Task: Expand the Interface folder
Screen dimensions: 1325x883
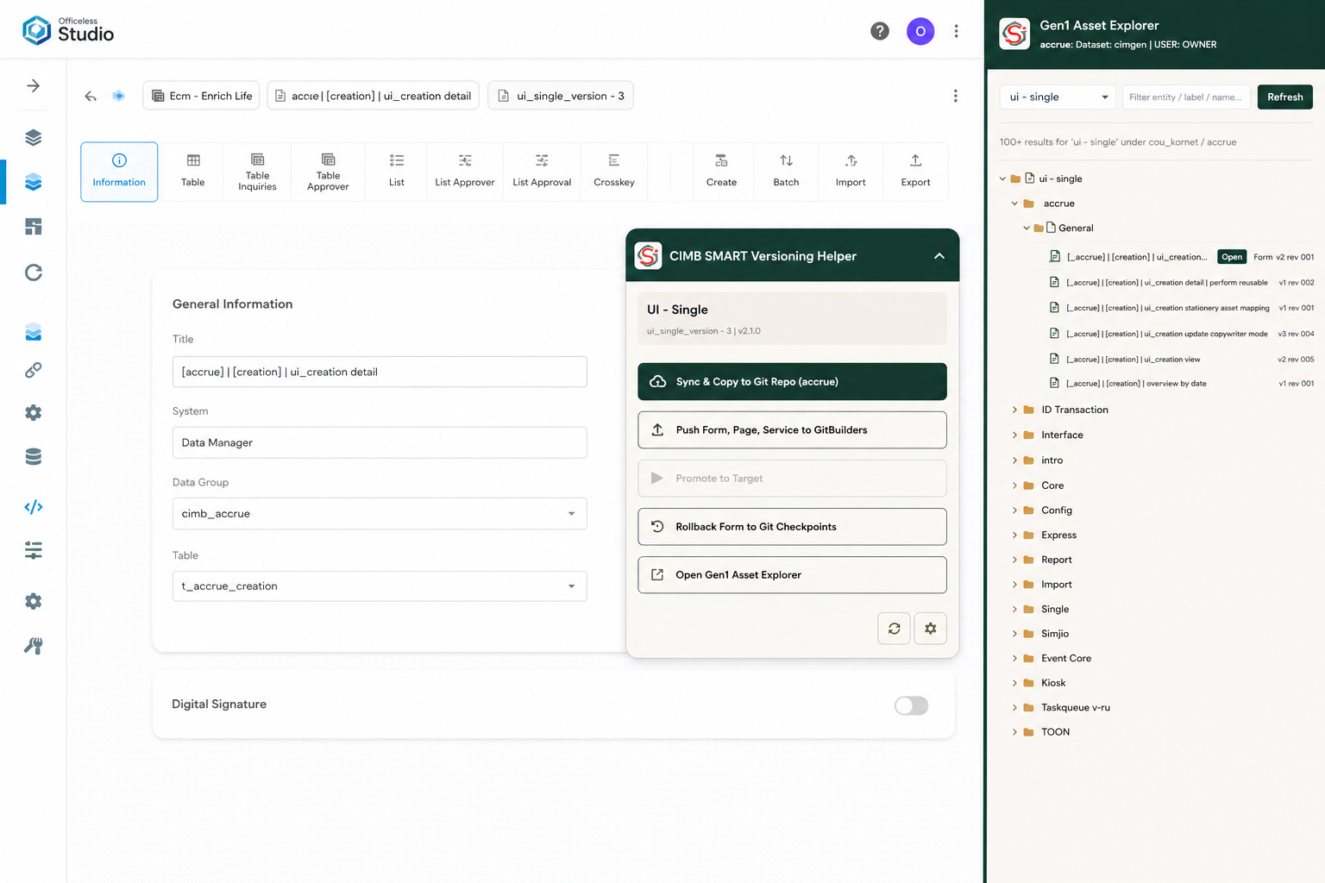Action: pyautogui.click(x=1014, y=435)
